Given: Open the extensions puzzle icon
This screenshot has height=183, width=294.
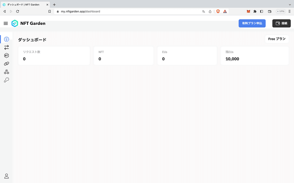Looking at the screenshot, I should pyautogui.click(x=255, y=11).
